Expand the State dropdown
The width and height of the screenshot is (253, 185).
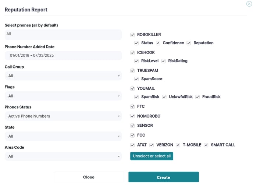[x=63, y=136]
